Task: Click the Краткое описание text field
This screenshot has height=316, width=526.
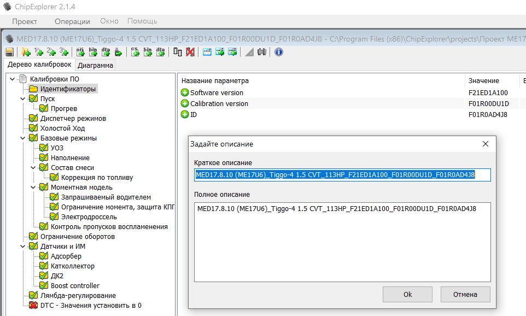Action: [342, 175]
